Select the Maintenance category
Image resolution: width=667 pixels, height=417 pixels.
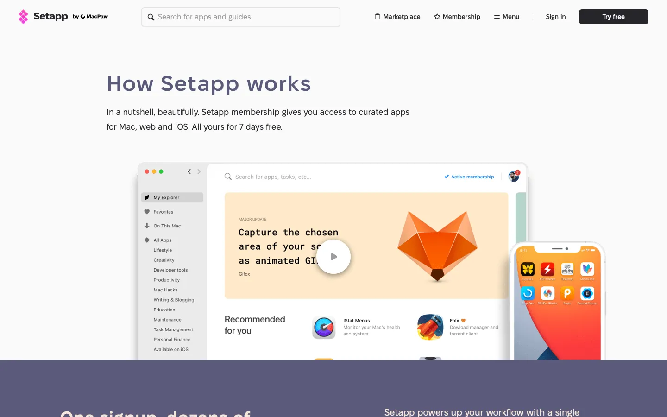point(167,320)
